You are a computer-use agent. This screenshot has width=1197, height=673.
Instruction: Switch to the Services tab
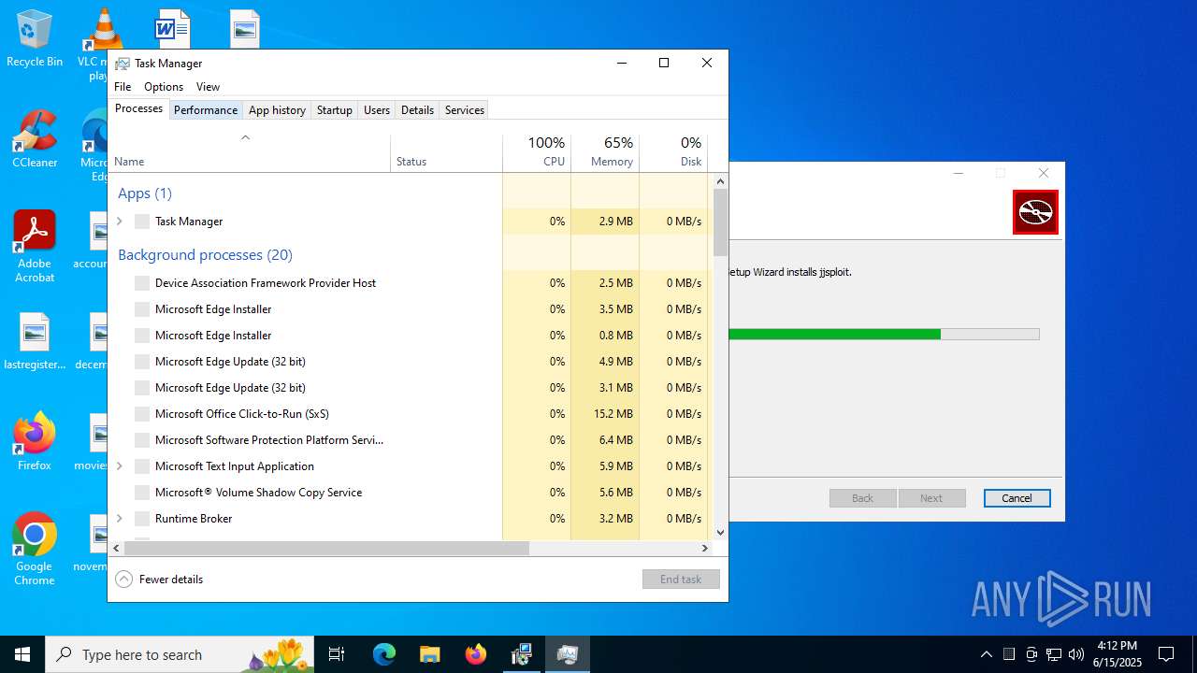(465, 110)
